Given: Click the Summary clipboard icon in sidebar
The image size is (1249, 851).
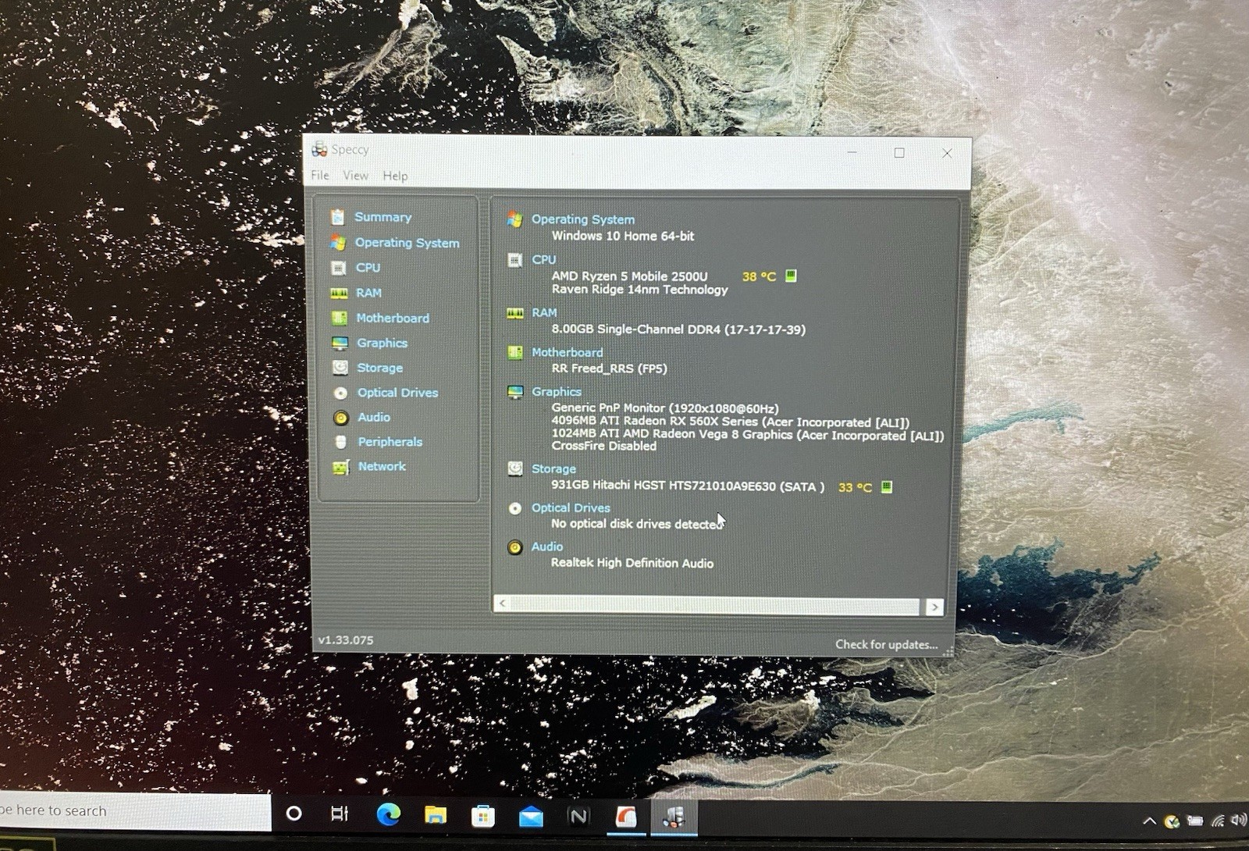Looking at the screenshot, I should click(x=337, y=217).
